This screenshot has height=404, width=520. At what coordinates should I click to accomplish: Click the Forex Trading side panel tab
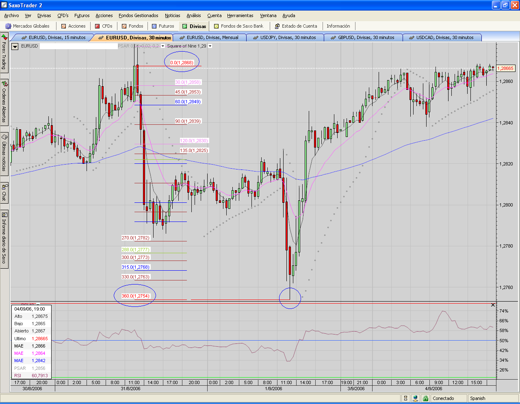[x=4, y=53]
